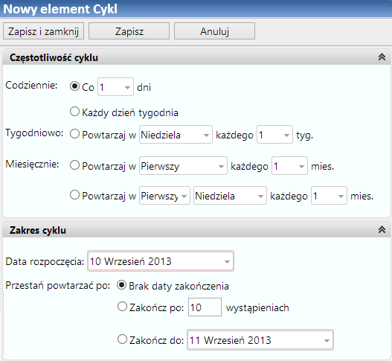Open the weekly Niedziela day dropdown
Image resolution: width=392 pixels, height=361 pixels.
point(176,135)
